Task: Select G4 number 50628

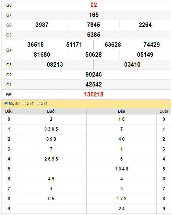Action: pos(93,55)
